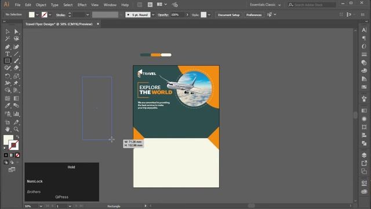The height and width of the screenshot is (209, 371).
Task: Open artboard navigation dropdown
Action: (70, 206)
